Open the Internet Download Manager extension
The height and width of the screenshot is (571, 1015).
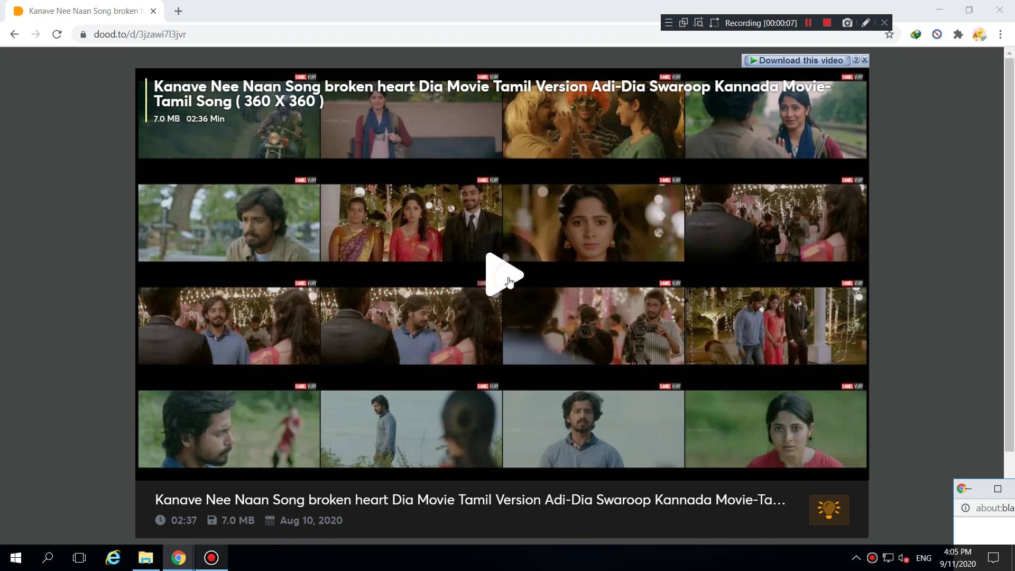tap(916, 34)
